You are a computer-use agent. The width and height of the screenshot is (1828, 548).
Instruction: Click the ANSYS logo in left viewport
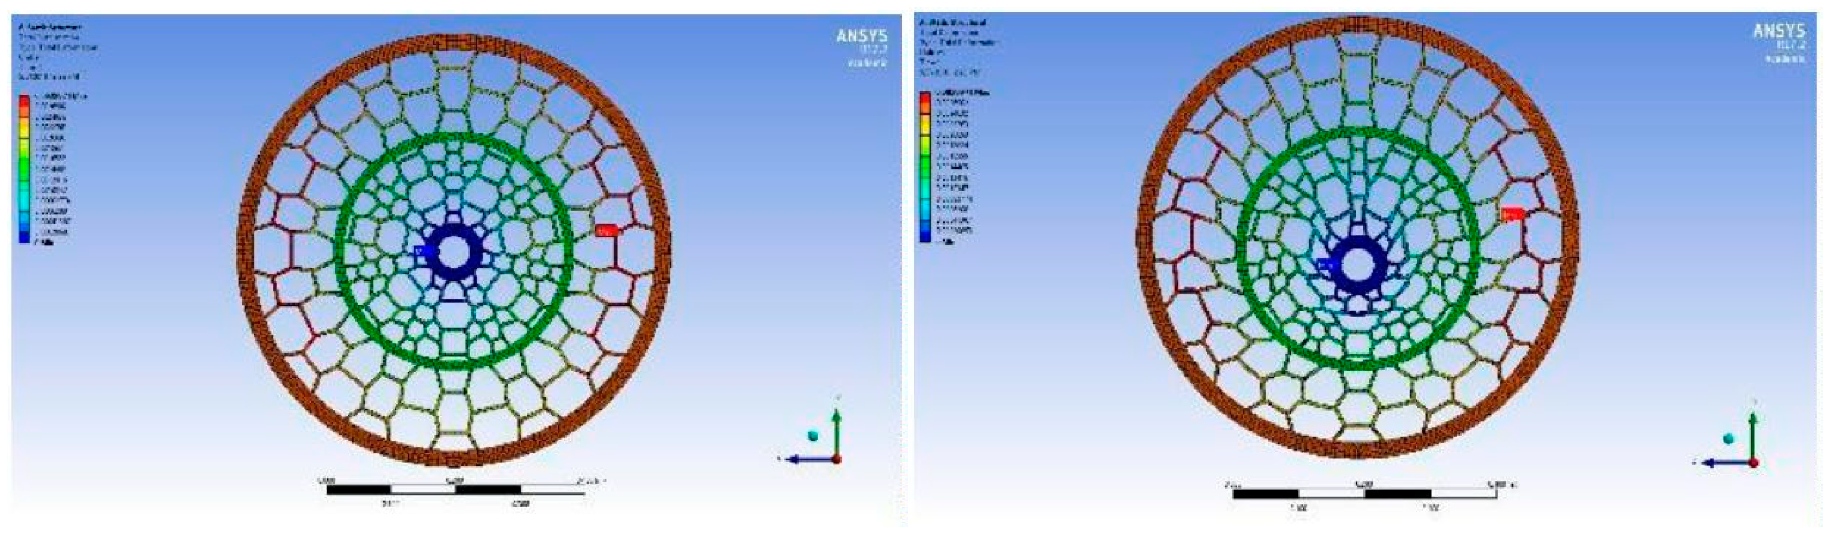[x=861, y=36]
